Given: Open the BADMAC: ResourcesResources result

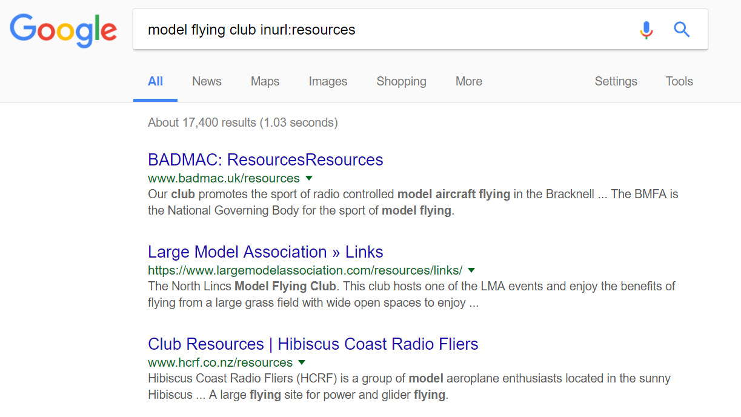Looking at the screenshot, I should (265, 159).
